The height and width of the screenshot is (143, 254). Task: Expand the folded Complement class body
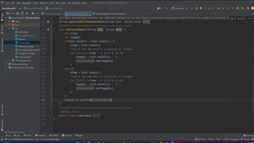tap(96, 116)
